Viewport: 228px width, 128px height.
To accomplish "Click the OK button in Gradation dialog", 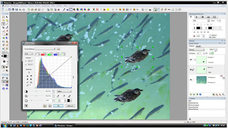I will [58, 106].
